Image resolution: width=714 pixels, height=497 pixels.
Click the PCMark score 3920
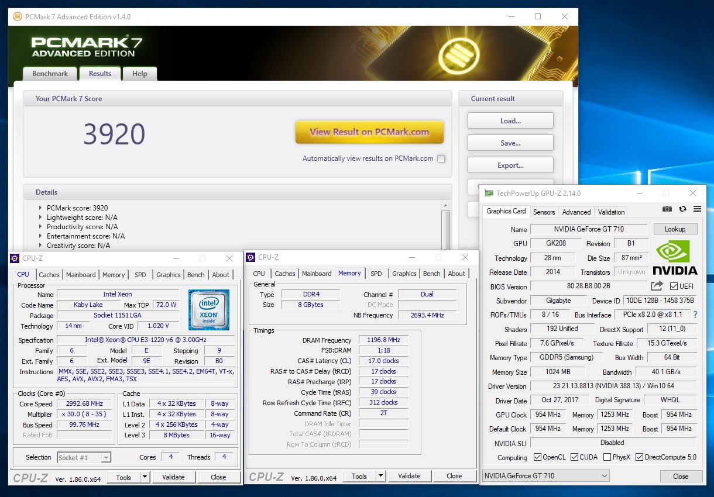click(x=114, y=134)
